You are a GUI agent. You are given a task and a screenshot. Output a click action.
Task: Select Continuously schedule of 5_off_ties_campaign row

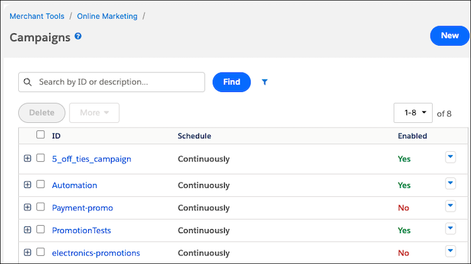(204, 159)
